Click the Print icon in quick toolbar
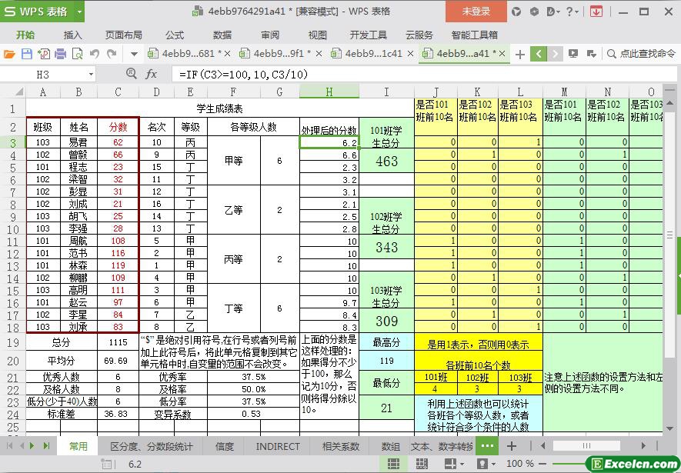This screenshot has width=681, height=473. point(60,54)
